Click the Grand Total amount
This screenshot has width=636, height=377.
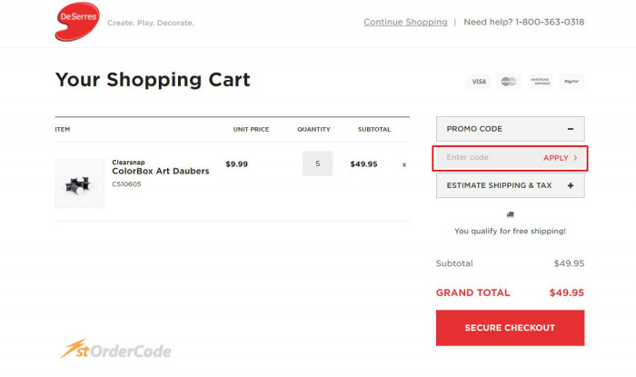(567, 293)
